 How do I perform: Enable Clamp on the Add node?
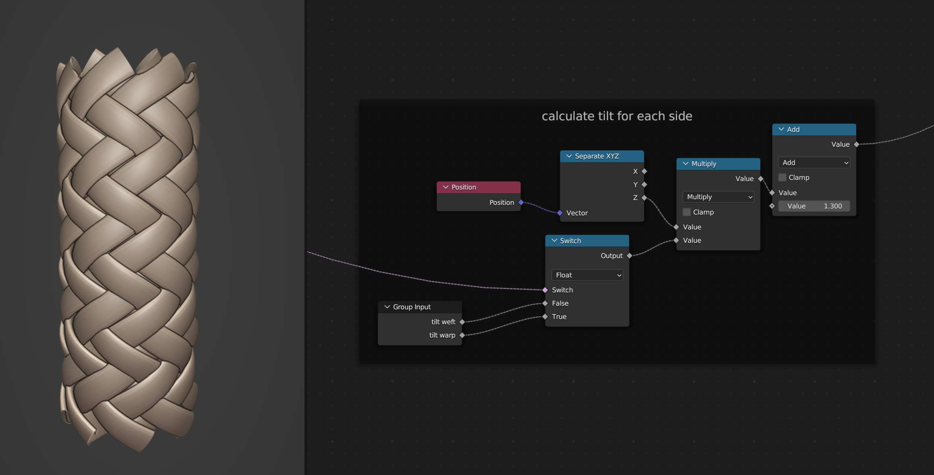tap(782, 177)
